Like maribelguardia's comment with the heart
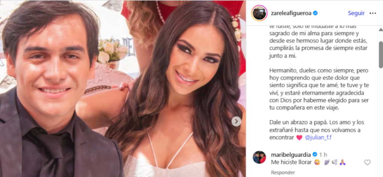Screen dimensions: 383x177 click(367, 162)
